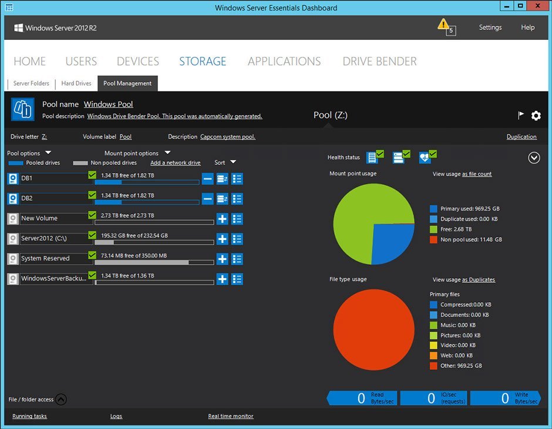
Task: Add WindowsServerBackup drive with plus icon
Action: pyautogui.click(x=222, y=279)
